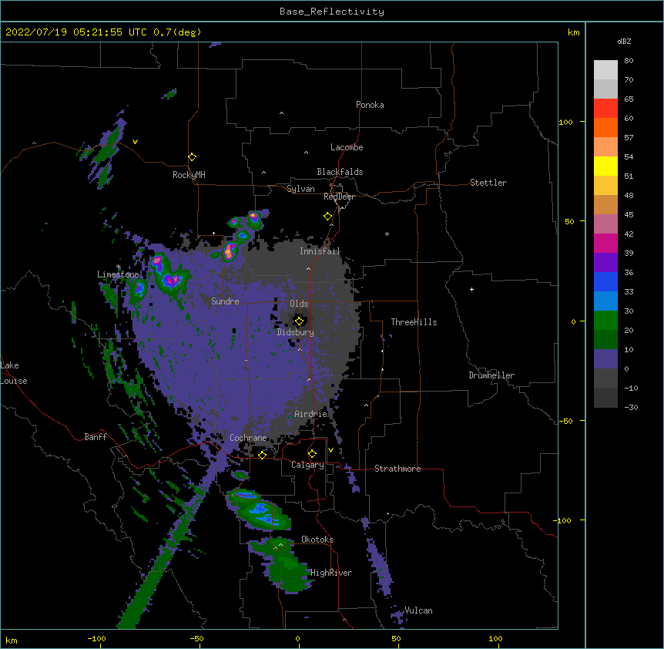Select the ThreeHills label
The width and height of the screenshot is (664, 649).
[x=414, y=322]
